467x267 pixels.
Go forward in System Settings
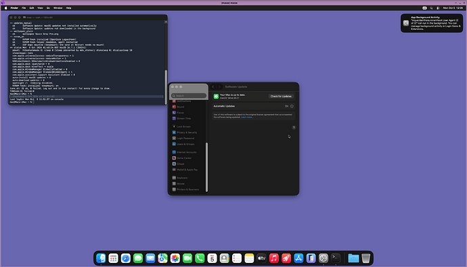pyautogui.click(x=219, y=87)
